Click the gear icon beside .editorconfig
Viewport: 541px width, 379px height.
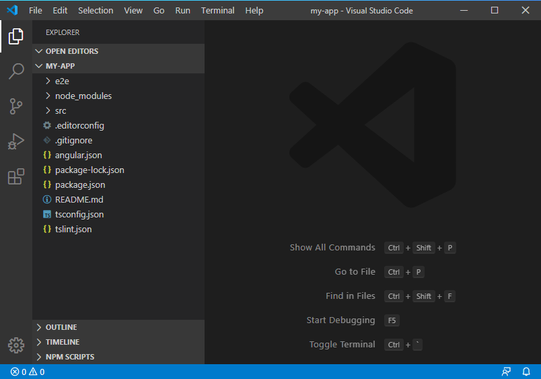(x=47, y=125)
